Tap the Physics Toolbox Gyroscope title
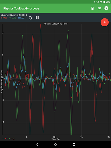This screenshot has width=111, height=148. (21, 8)
